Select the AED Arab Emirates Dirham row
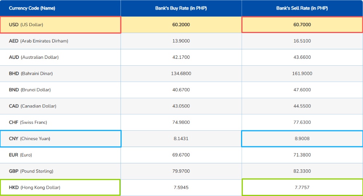This screenshot has height=196, width=363. (38, 41)
